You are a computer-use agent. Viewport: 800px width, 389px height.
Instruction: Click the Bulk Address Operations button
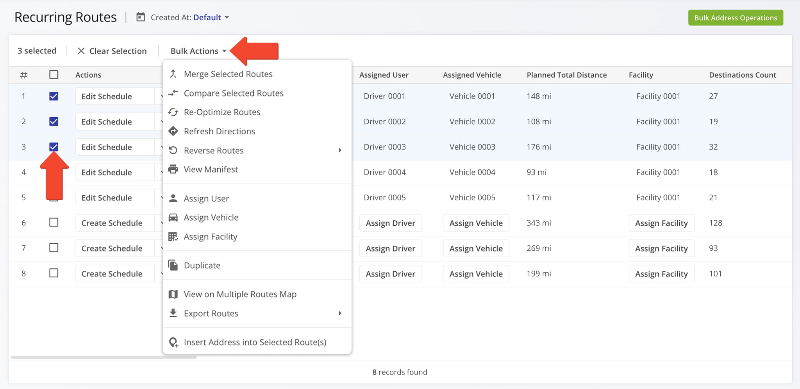coord(736,18)
